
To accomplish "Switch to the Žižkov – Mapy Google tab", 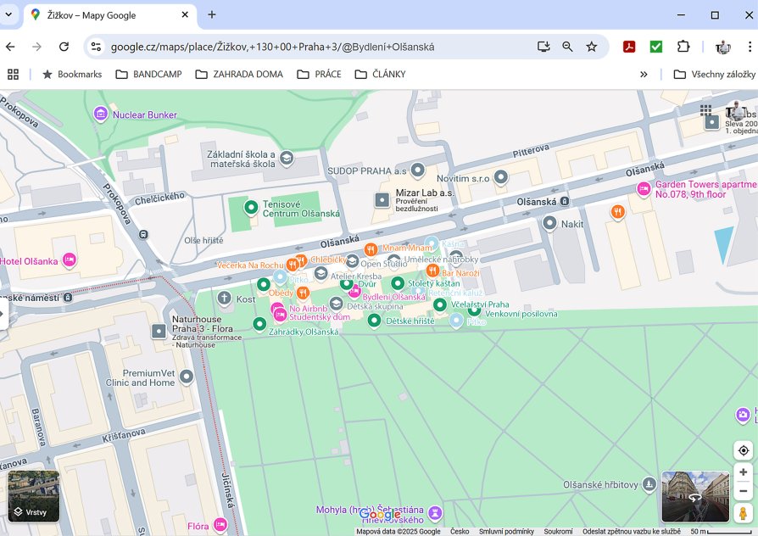I will [110, 15].
